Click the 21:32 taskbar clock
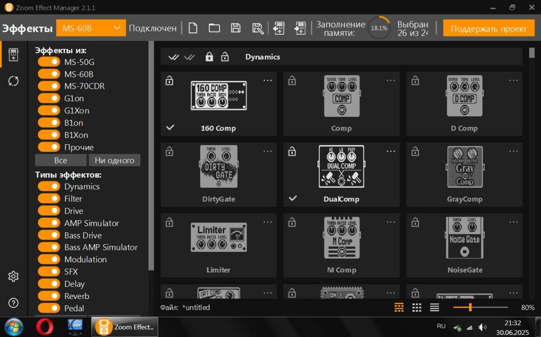 (x=512, y=323)
